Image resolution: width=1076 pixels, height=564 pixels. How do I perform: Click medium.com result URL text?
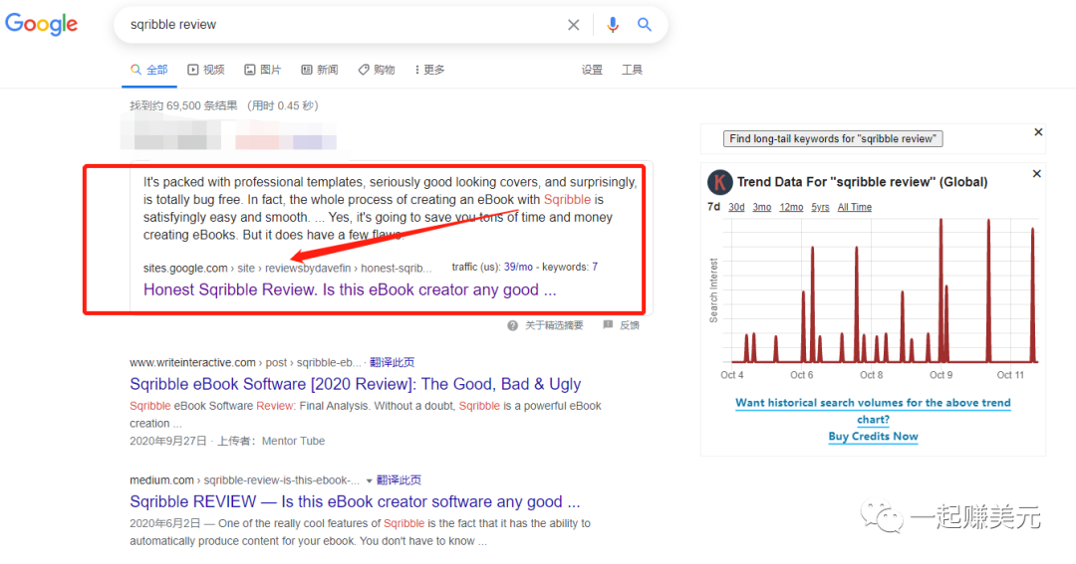(x=245, y=480)
